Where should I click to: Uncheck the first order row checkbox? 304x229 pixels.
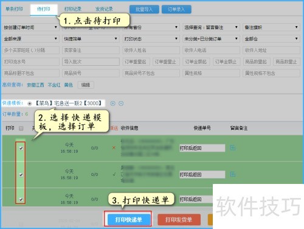tap(21, 149)
